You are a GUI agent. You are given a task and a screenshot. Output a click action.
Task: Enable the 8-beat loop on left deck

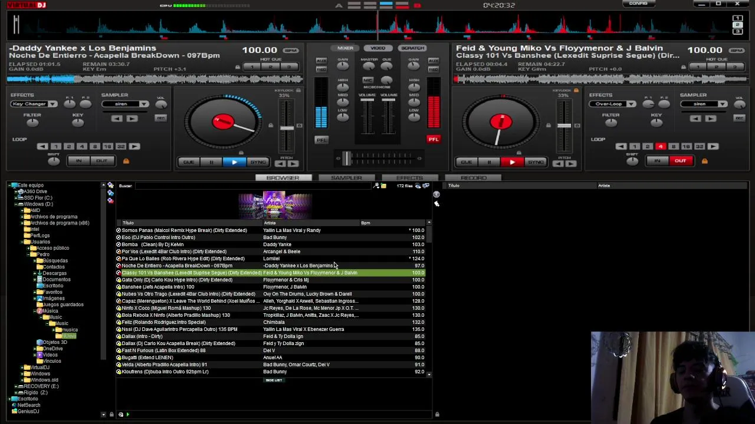pos(94,146)
